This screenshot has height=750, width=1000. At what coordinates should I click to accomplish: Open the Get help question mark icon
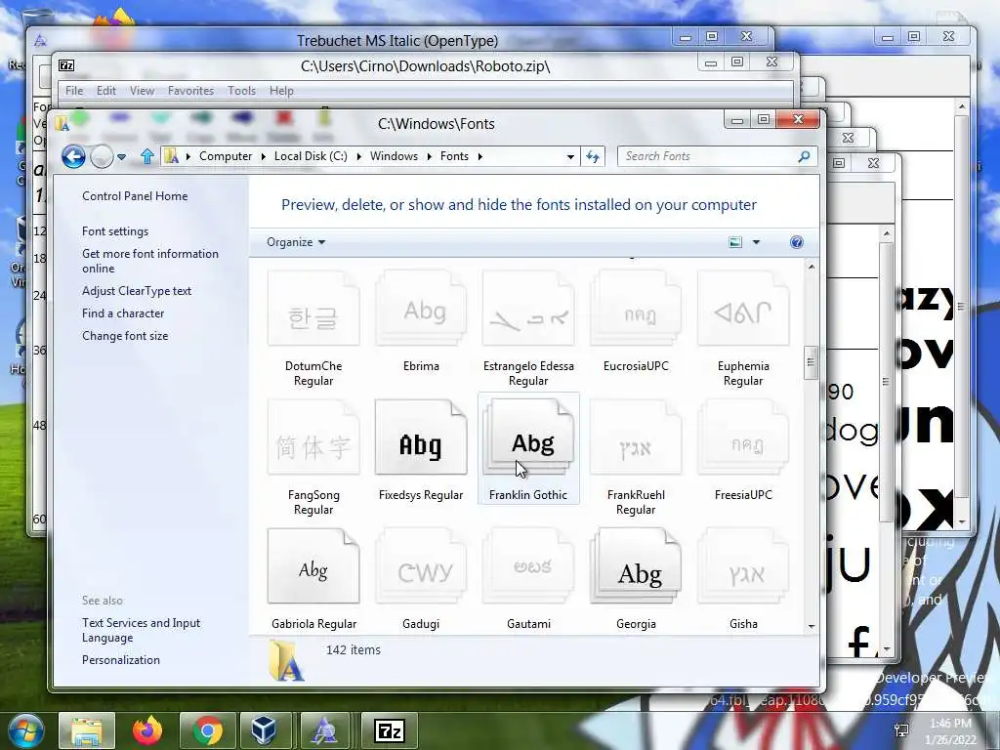point(797,242)
